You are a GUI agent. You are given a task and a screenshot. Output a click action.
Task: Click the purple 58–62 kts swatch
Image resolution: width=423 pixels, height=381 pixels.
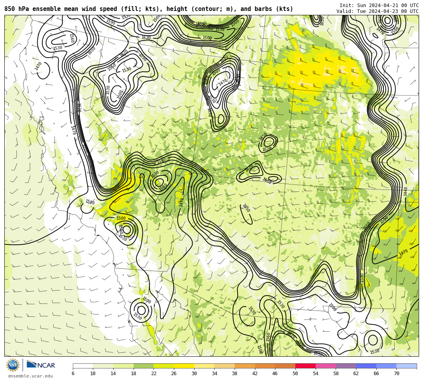tap(346, 366)
